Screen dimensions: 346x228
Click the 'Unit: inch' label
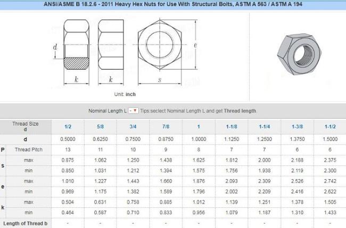point(125,94)
